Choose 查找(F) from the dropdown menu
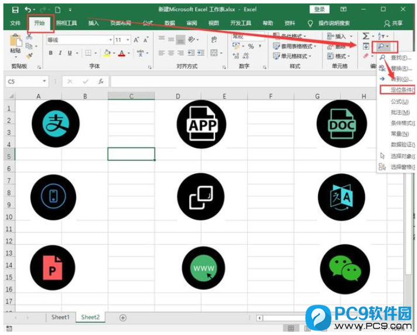This screenshot has height=335, width=417. [397, 58]
